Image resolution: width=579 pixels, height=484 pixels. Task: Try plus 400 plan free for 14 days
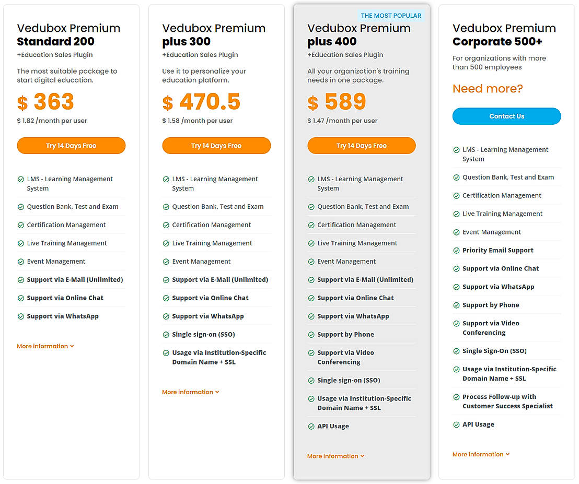coord(362,146)
